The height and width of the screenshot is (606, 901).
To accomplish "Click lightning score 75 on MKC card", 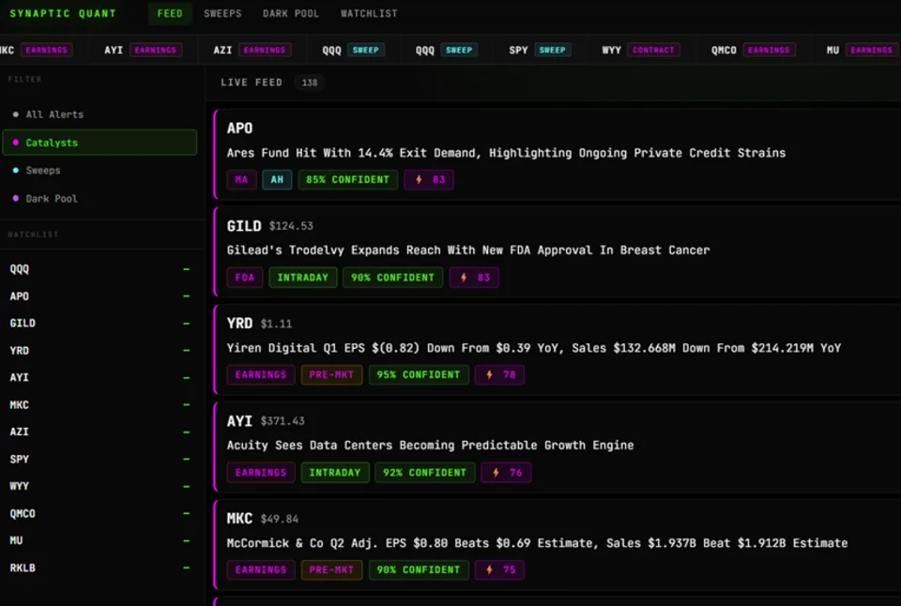I will [x=498, y=569].
